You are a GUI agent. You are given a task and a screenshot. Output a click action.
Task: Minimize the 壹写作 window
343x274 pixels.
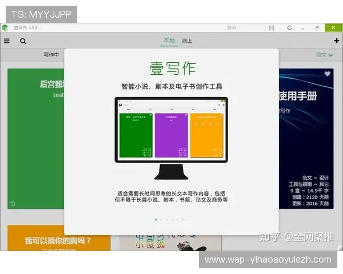pyautogui.click(x=303, y=28)
